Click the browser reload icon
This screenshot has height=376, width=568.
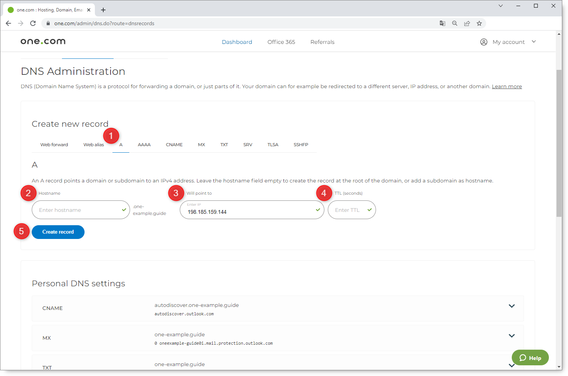pos(33,23)
